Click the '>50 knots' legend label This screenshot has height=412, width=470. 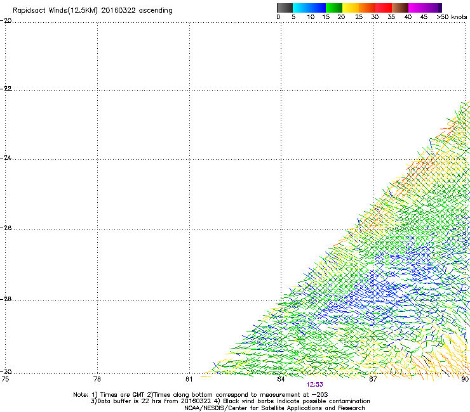coord(452,17)
